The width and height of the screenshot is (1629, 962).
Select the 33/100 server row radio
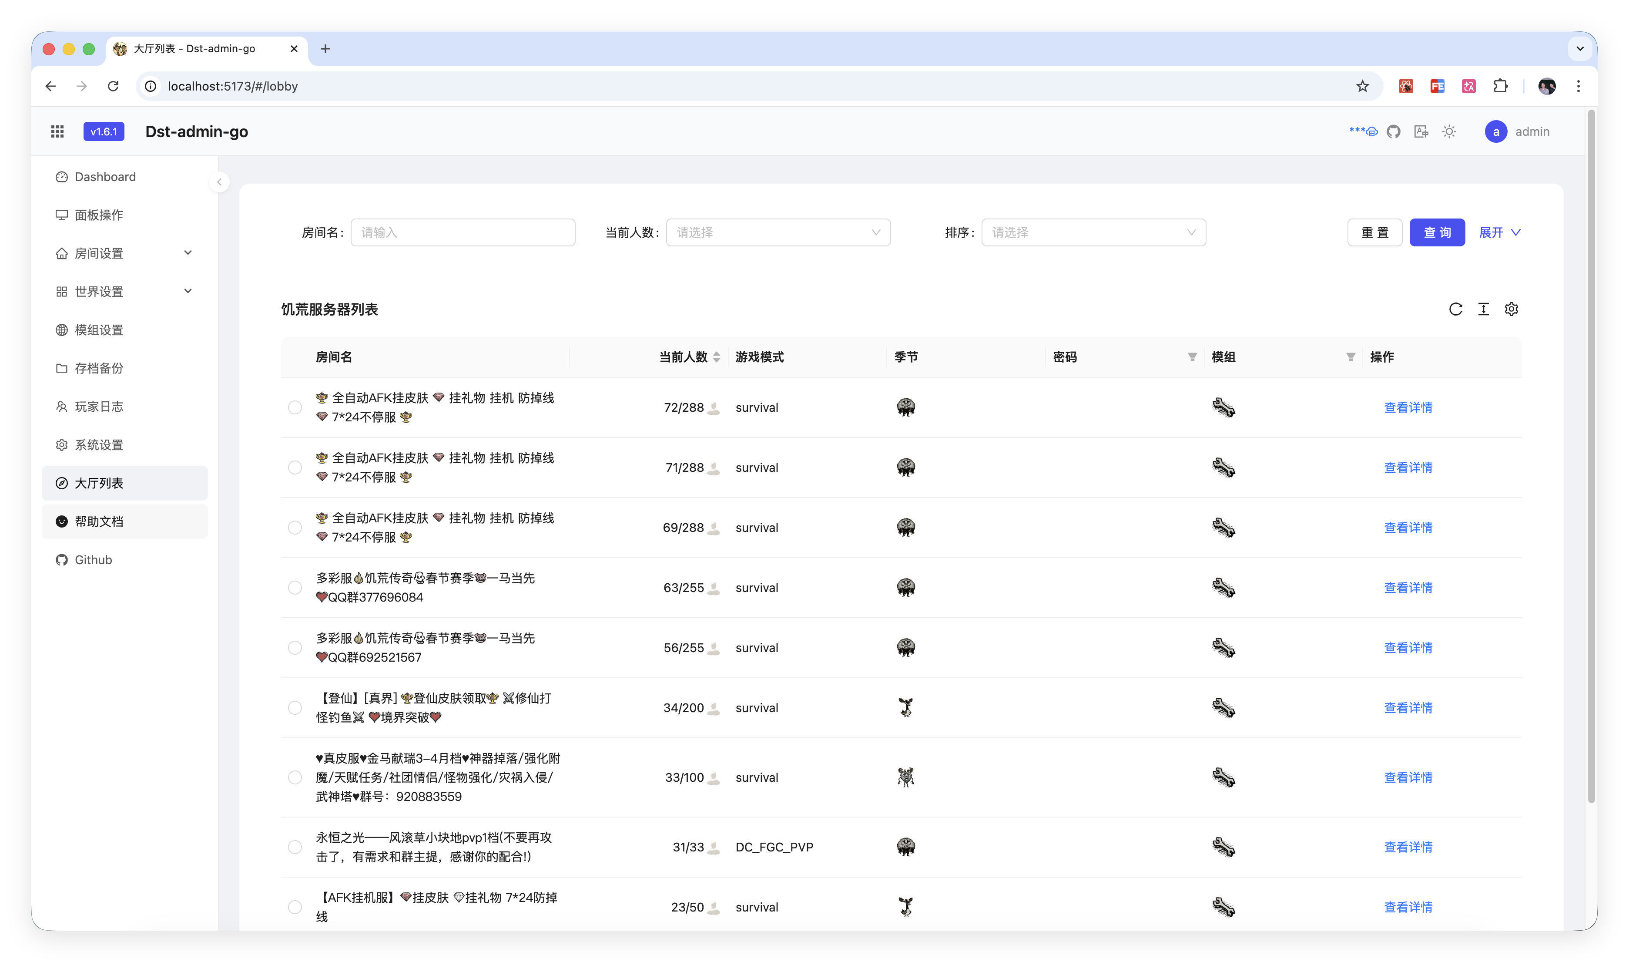coord(295,777)
